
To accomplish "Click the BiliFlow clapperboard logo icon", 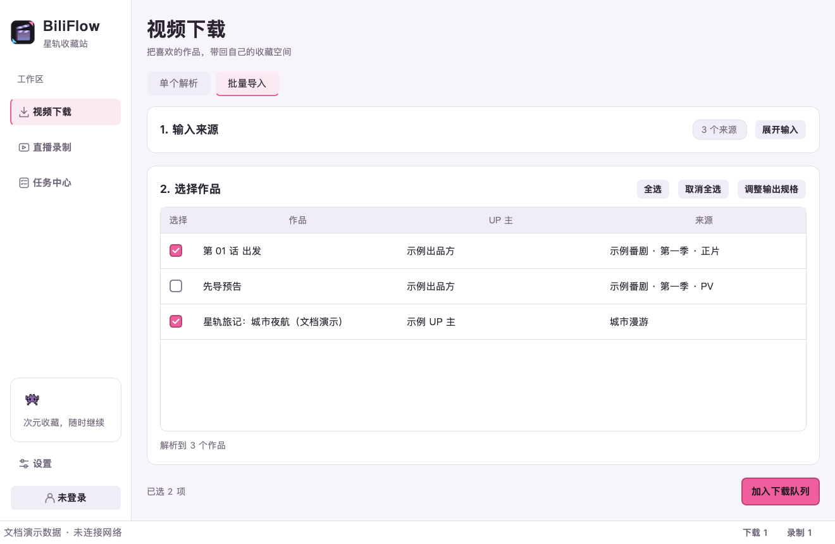I will coord(23,32).
